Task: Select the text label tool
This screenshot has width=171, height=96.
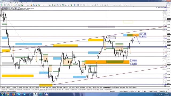Action: 103,5
